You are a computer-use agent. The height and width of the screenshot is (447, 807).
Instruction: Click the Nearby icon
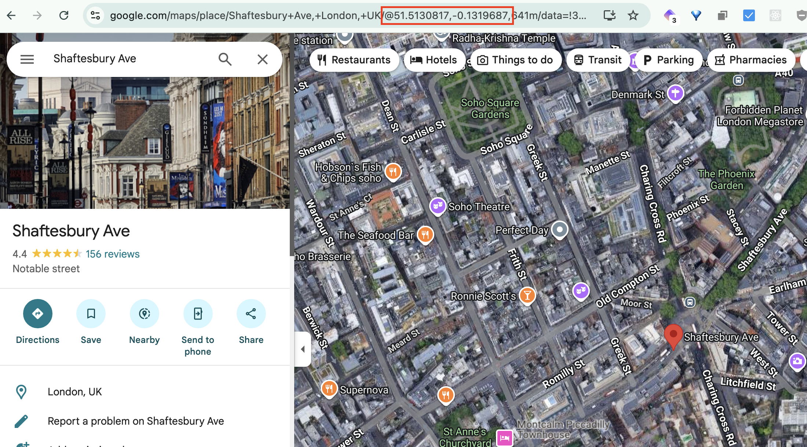(x=144, y=314)
